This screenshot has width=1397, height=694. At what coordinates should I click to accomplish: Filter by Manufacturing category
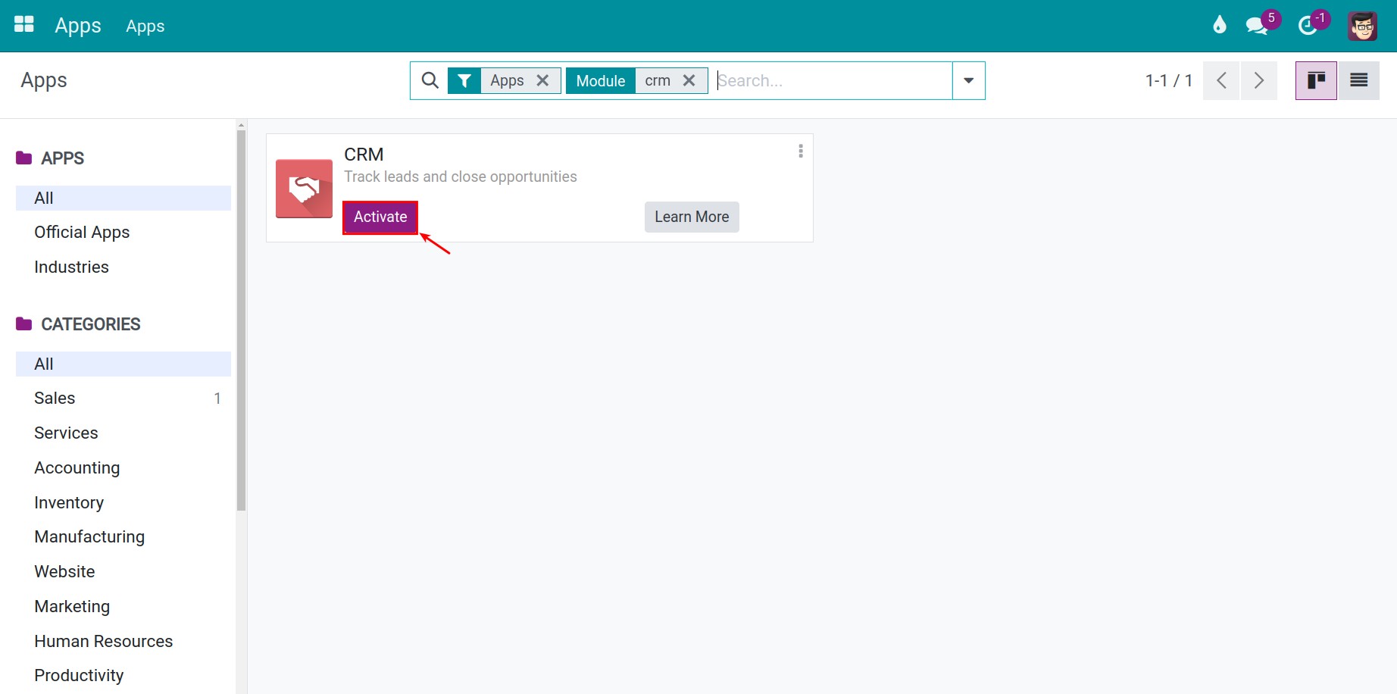pyautogui.click(x=123, y=537)
